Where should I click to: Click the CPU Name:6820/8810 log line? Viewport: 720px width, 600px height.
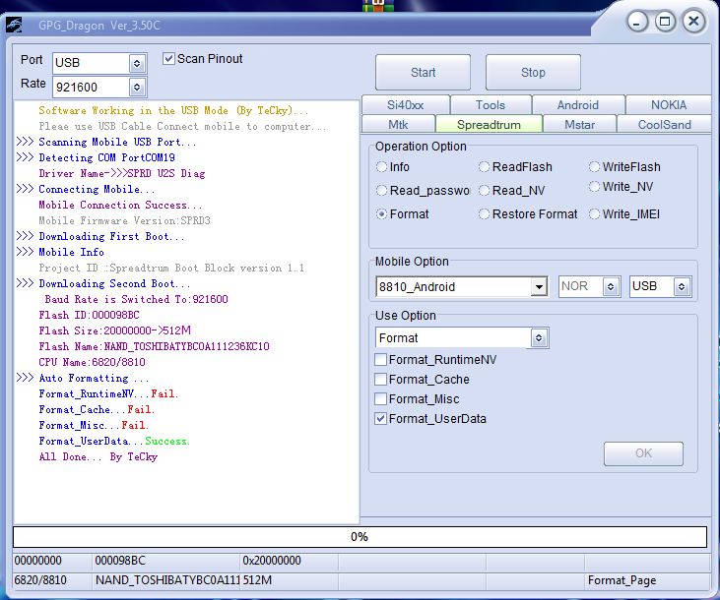(x=92, y=362)
